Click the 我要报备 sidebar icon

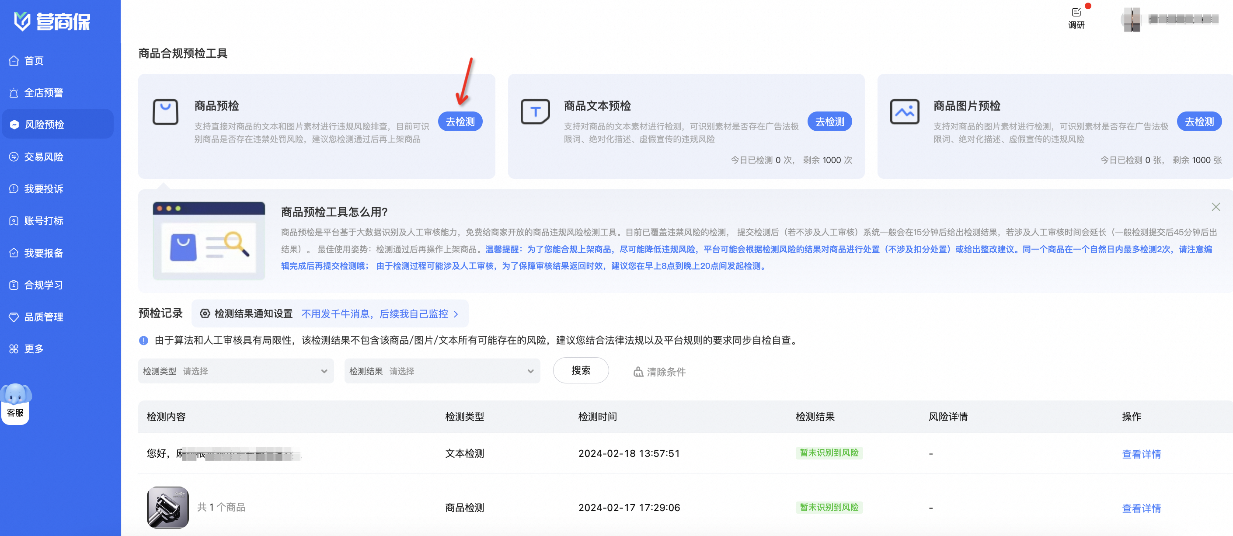point(14,253)
